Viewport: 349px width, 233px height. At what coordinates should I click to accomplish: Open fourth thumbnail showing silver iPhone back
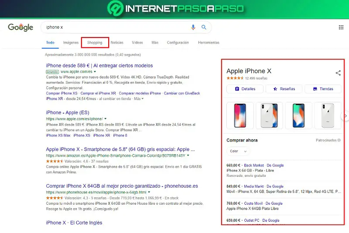tap(328, 115)
